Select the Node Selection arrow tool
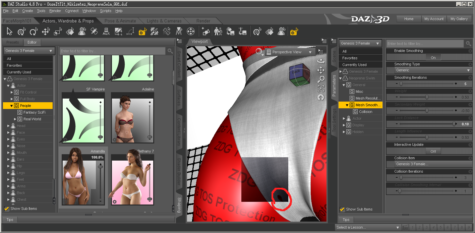Screen dimensions: 475x233 [x=9, y=32]
